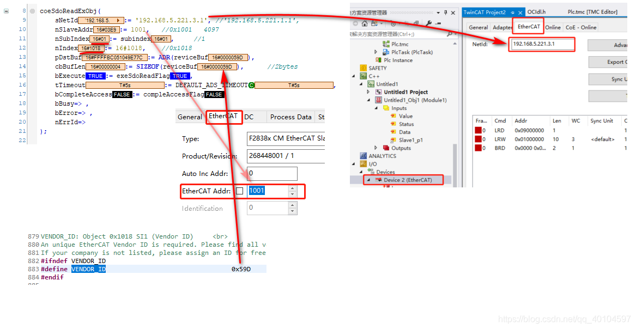
Task: Toggle breakpoint circle on line 8
Action: pyautogui.click(x=33, y=11)
